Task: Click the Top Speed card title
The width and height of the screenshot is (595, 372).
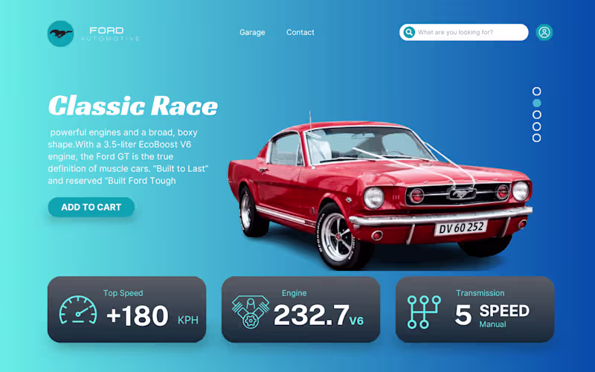Action: 123,293
